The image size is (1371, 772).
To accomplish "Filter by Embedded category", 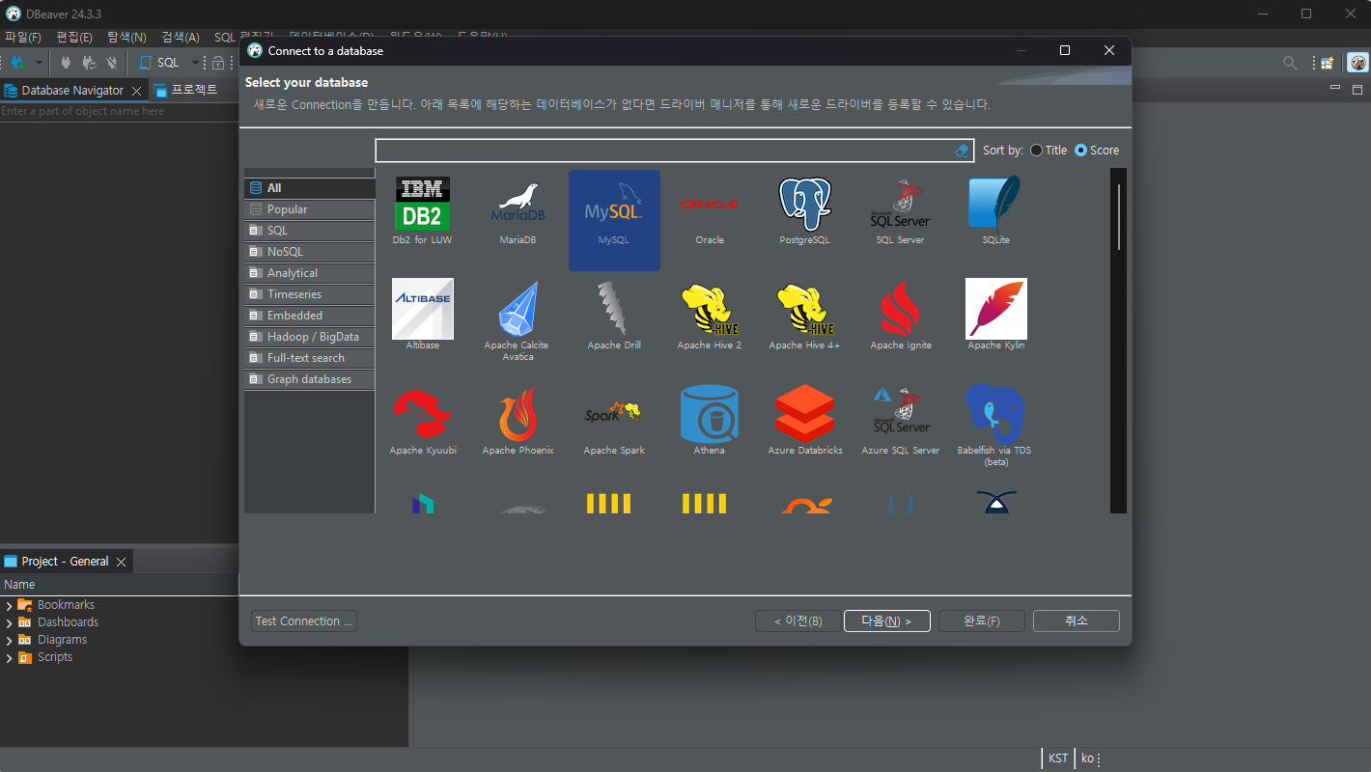I will (x=309, y=316).
